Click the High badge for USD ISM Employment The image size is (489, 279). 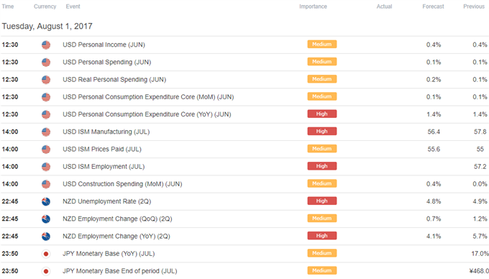[x=322, y=166]
